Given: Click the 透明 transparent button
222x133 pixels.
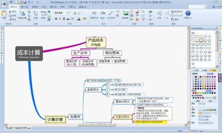Looking at the screenshot, I should coord(198,101).
